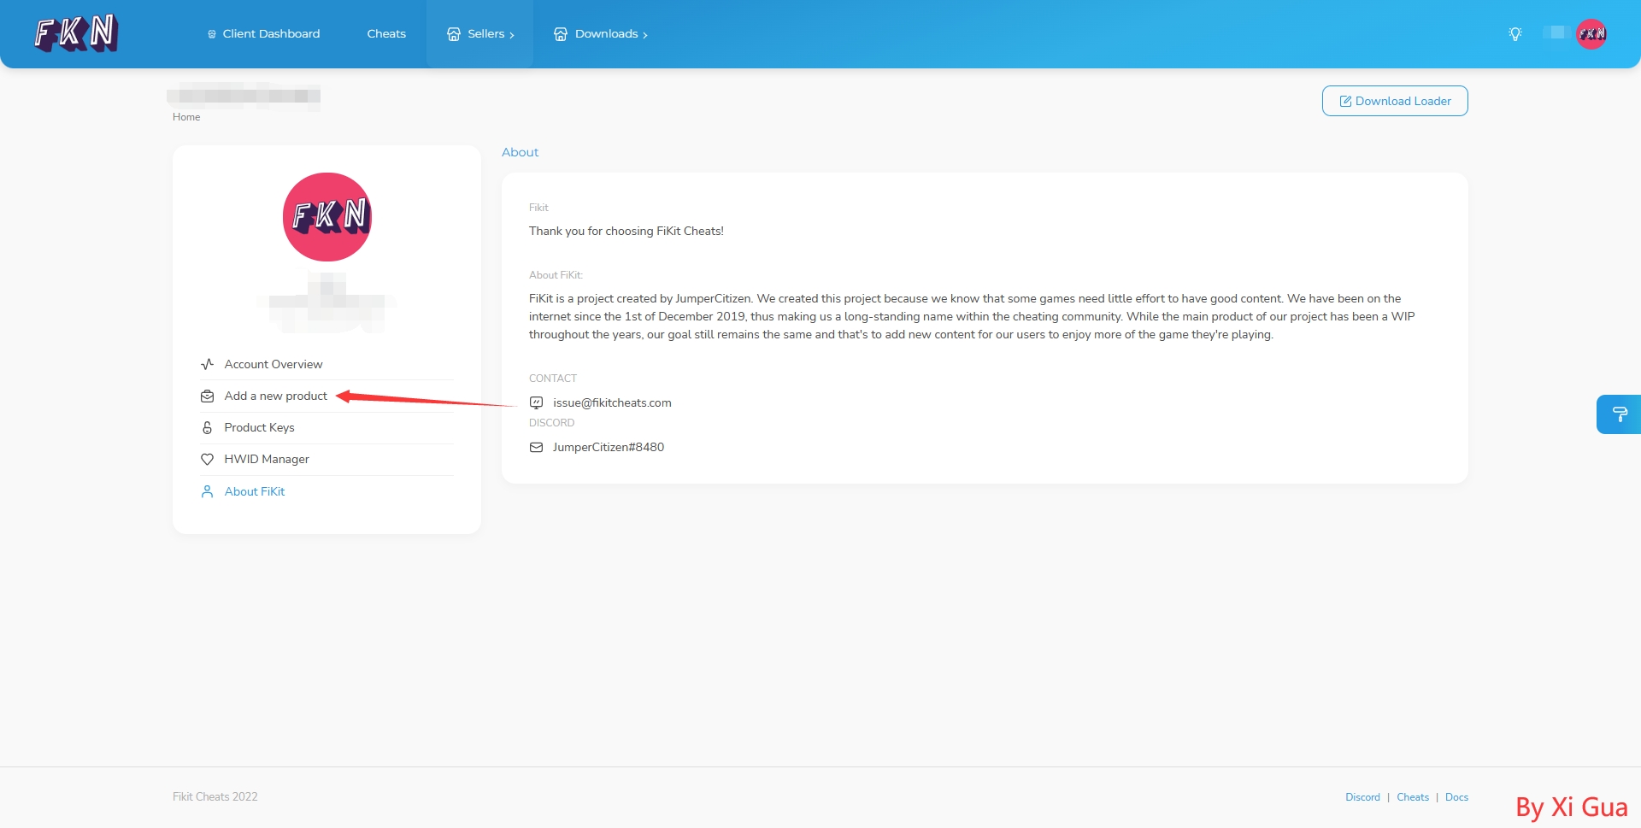The height and width of the screenshot is (828, 1641).
Task: Click the blue paint roller customizer icon
Action: 1619,414
